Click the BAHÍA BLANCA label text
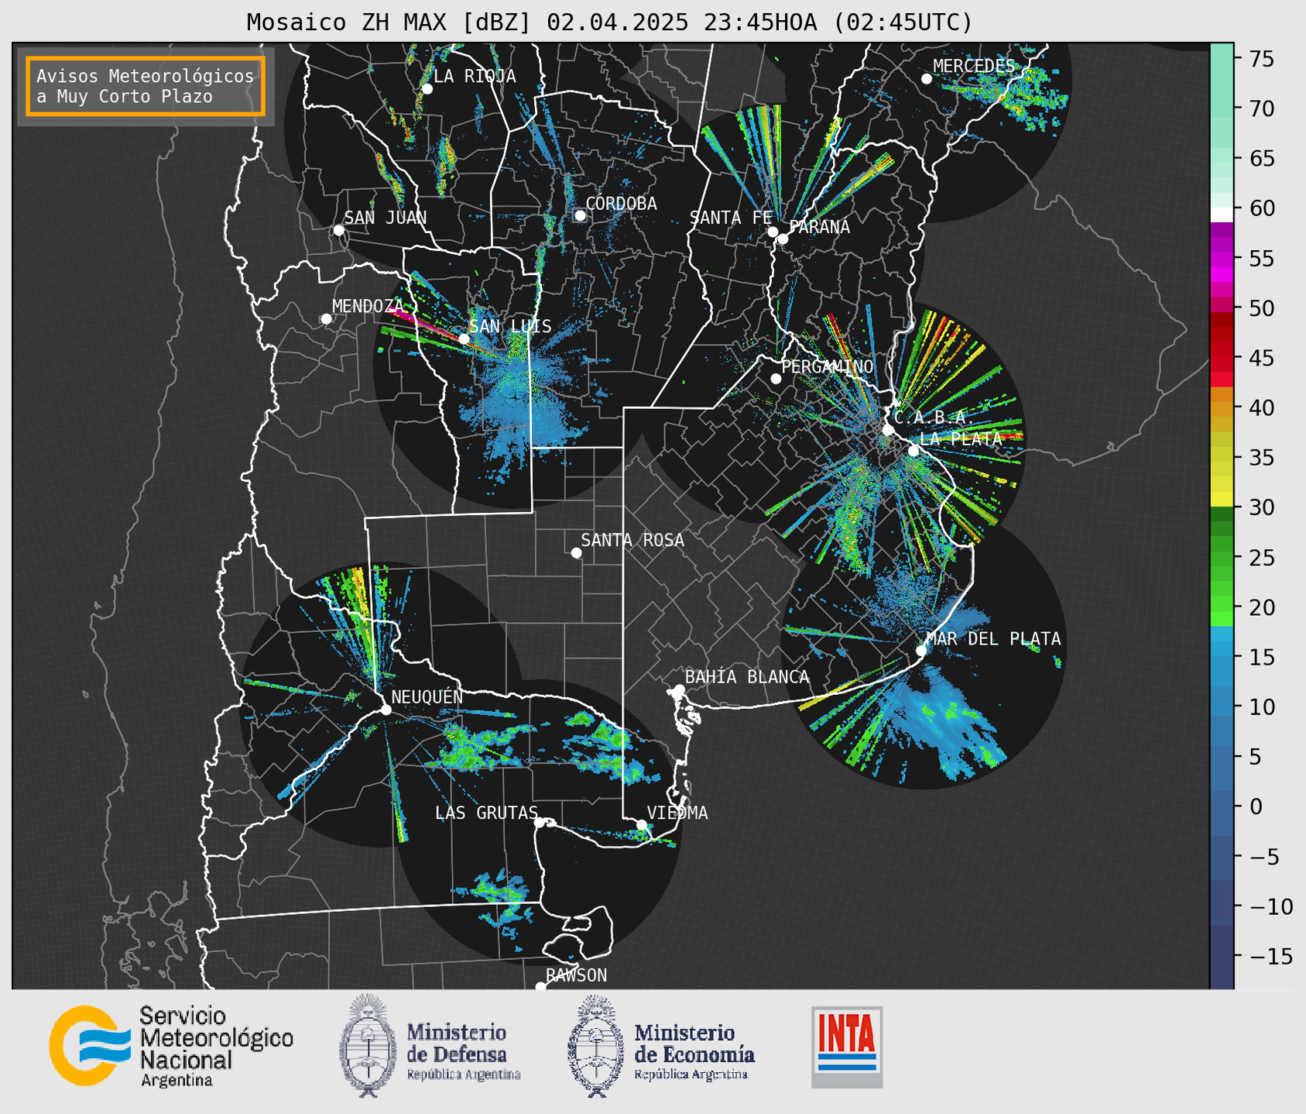The height and width of the screenshot is (1114, 1306). 747,677
